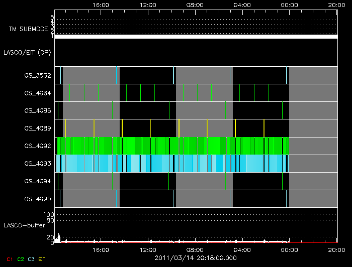
Task: Click the cyan OS_4093 observation band
Action: [x=171, y=164]
